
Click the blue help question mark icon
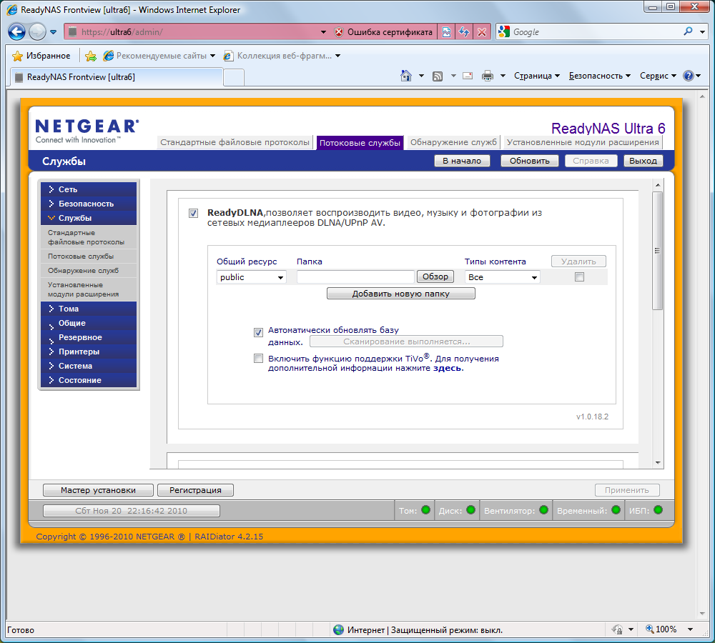pos(688,76)
